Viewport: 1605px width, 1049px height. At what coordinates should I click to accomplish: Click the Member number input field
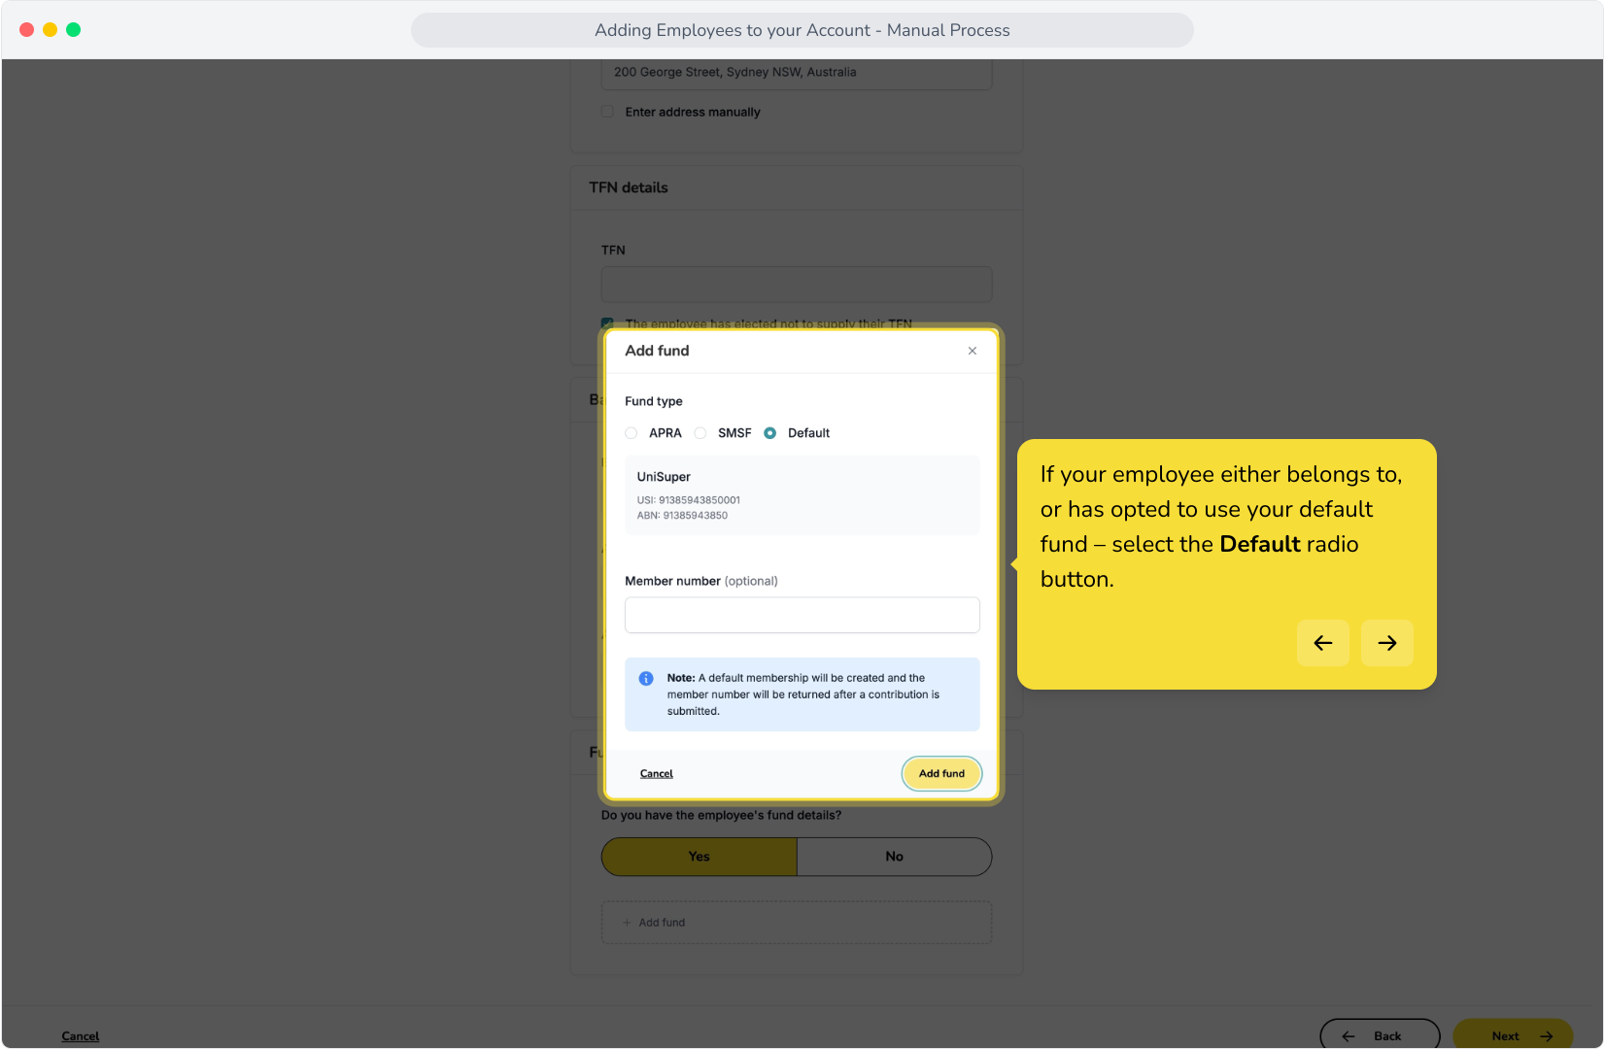802,615
